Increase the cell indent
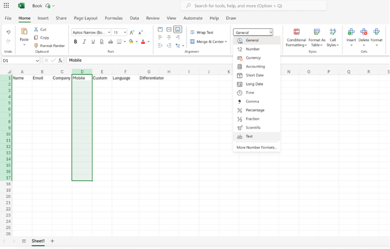 (x=169, y=45)
